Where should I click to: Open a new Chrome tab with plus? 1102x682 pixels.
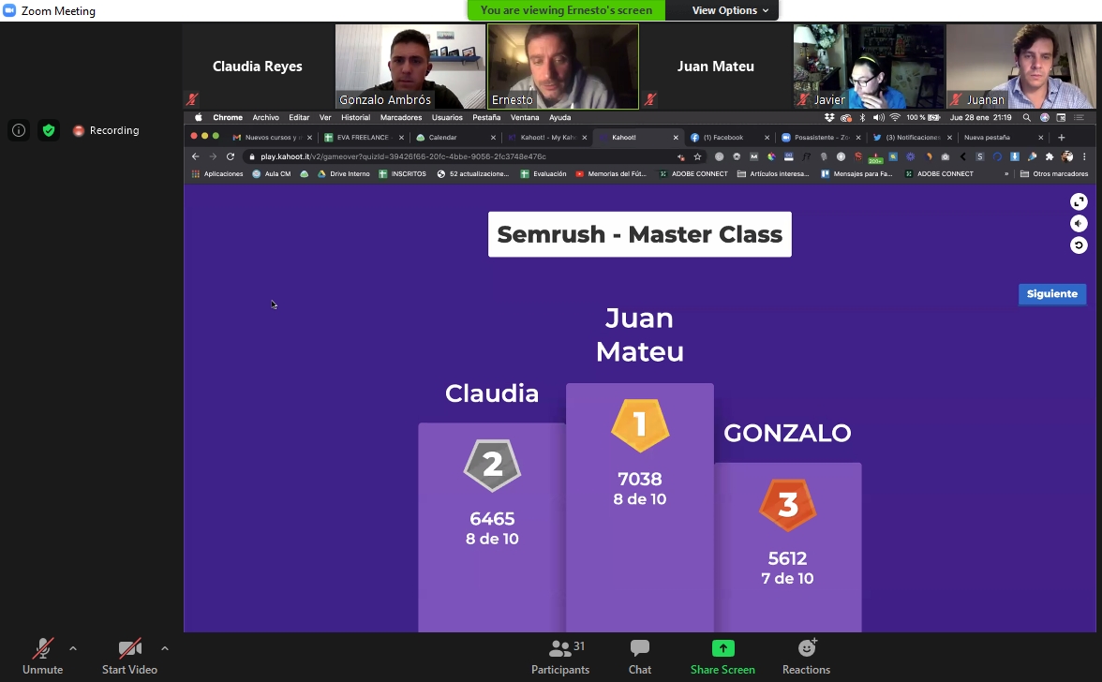pos(1061,137)
